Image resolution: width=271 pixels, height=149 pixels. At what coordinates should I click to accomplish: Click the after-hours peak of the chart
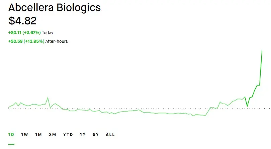click(x=262, y=51)
